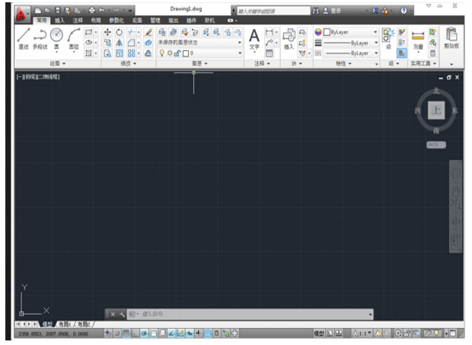Screen dimensions: 472x345
Task: Toggle snap mode in status bar
Action: point(117,334)
